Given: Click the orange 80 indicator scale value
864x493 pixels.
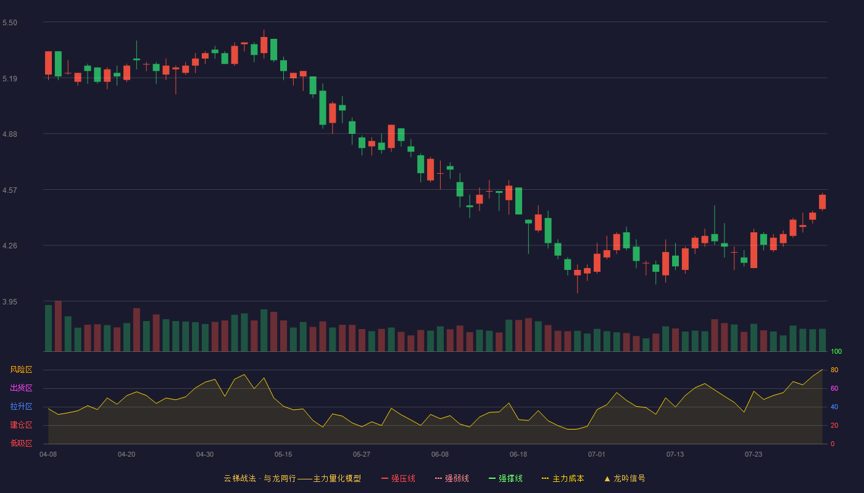Looking at the screenshot, I should (834, 370).
